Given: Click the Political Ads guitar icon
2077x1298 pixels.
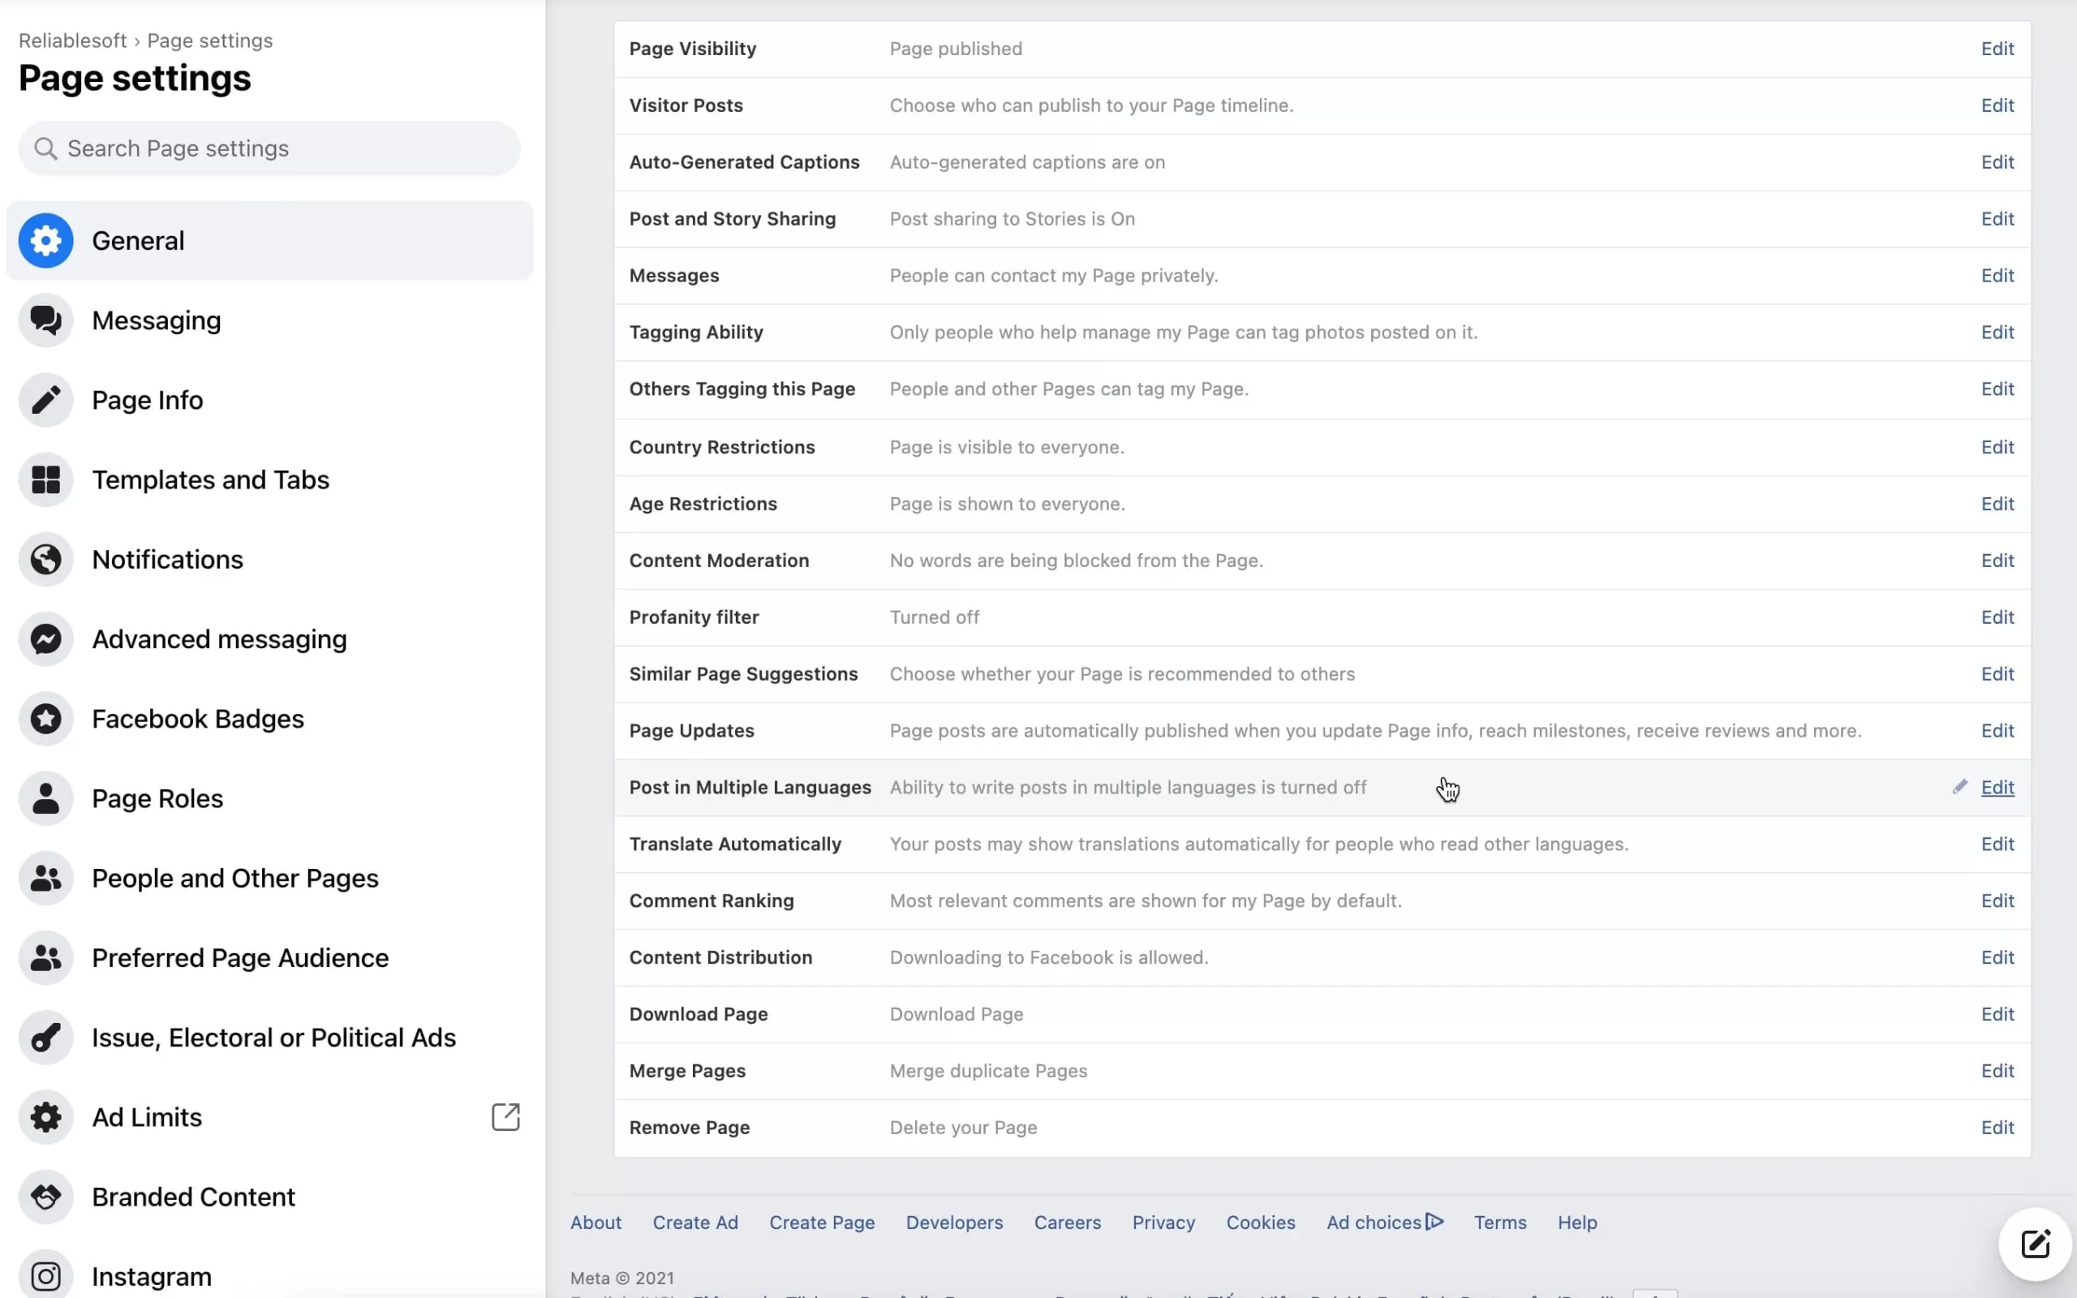Looking at the screenshot, I should (45, 1037).
